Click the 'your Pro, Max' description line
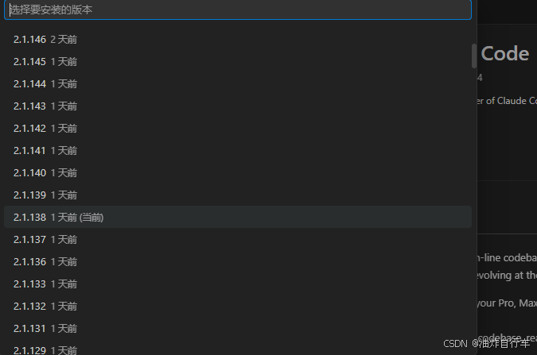Screen dimensions: 537x355 [x=507, y=303]
